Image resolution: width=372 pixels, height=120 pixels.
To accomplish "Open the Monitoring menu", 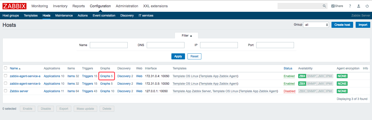I will click(40, 6).
